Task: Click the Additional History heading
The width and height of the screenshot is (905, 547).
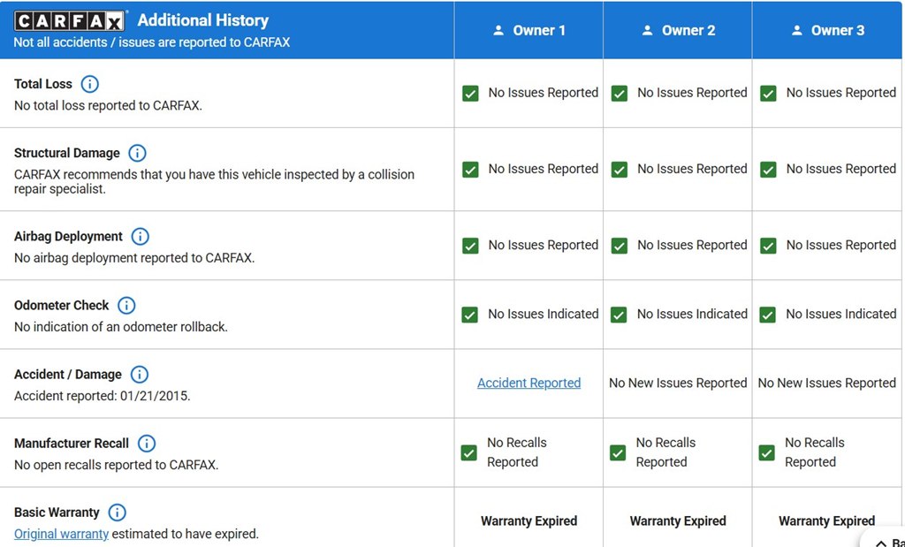Action: [x=203, y=20]
